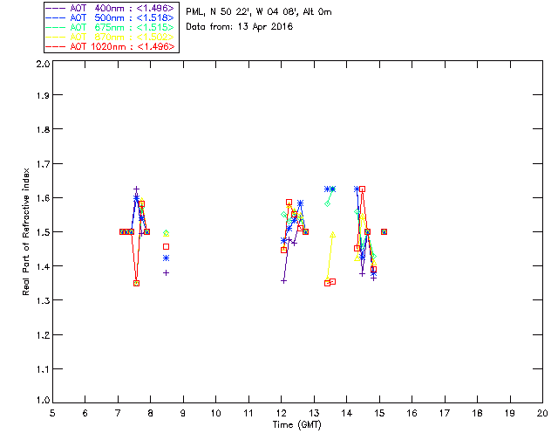
Task: Click the y-axis tick label 1.5
Action: pyautogui.click(x=43, y=232)
